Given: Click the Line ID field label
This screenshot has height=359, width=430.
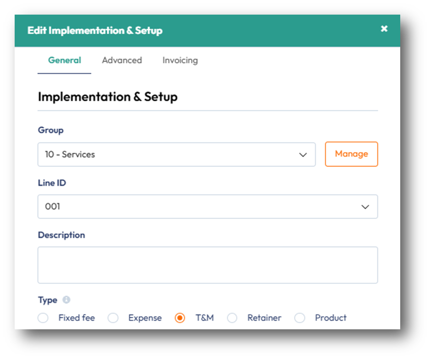Looking at the screenshot, I should pos(52,183).
